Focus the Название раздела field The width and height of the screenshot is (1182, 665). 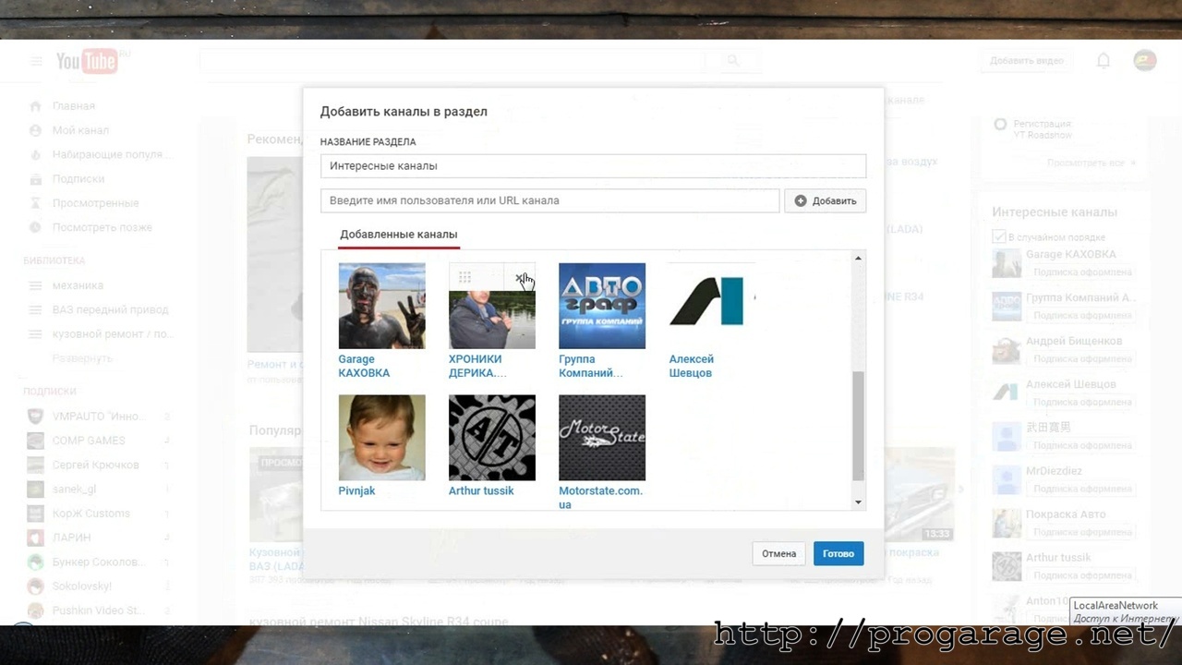click(594, 166)
